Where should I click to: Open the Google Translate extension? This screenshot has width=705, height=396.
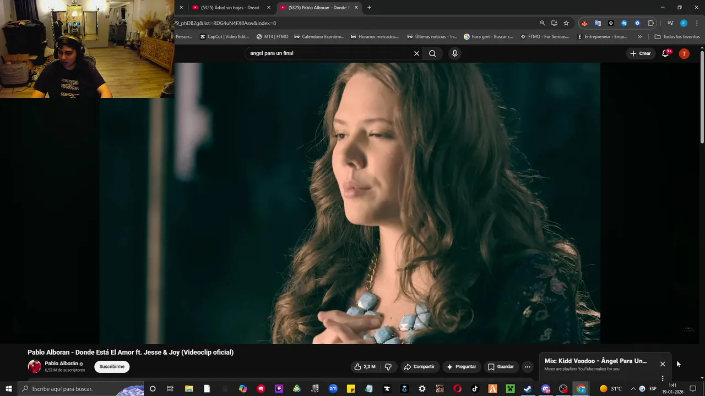pos(598,23)
